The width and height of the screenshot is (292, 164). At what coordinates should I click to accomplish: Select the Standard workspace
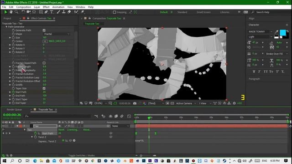pyautogui.click(x=182, y=12)
